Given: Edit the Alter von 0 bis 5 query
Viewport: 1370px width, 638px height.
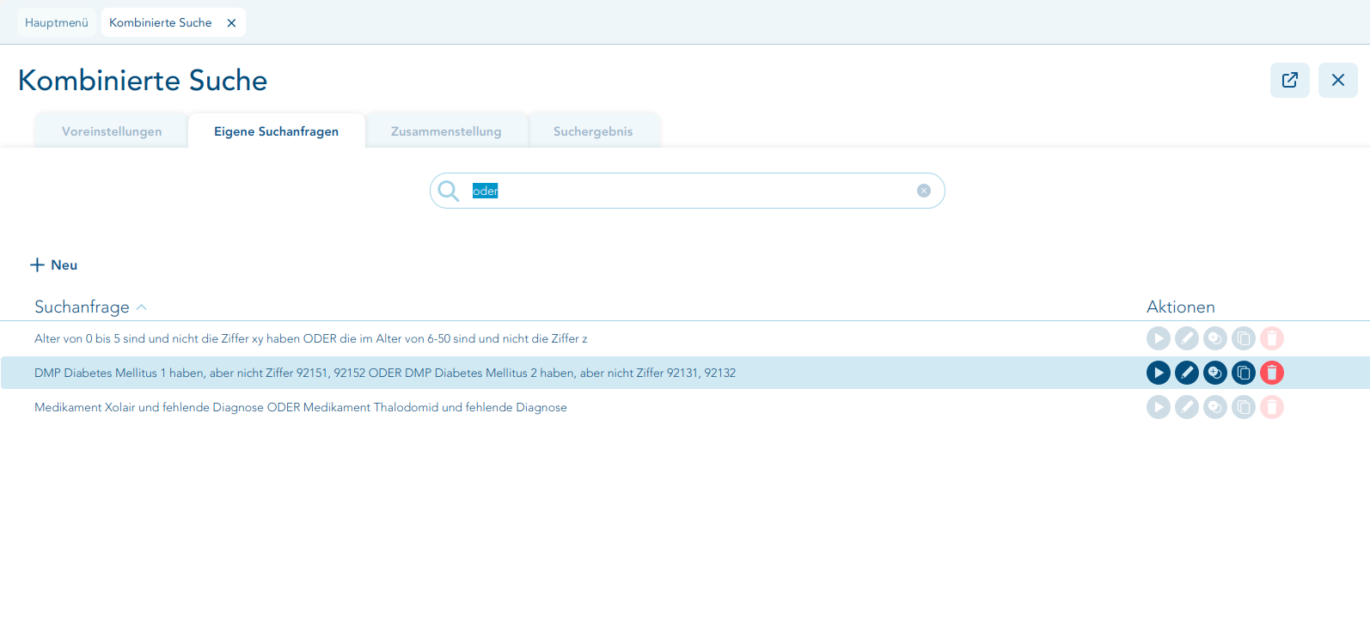Looking at the screenshot, I should [x=1187, y=338].
